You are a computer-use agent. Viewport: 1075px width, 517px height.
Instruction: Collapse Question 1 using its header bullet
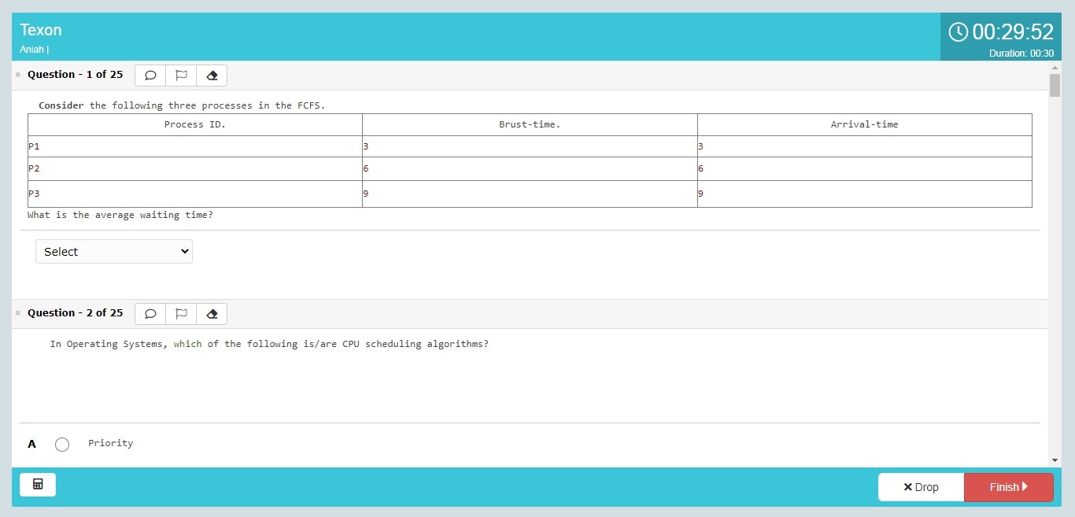(x=17, y=75)
